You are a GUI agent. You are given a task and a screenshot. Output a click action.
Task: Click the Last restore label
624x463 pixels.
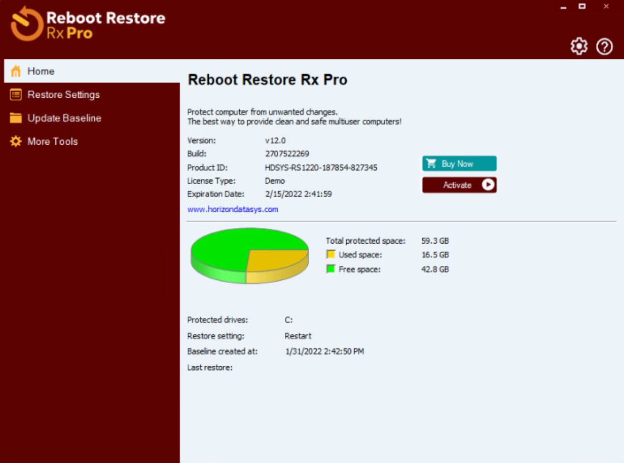210,368
